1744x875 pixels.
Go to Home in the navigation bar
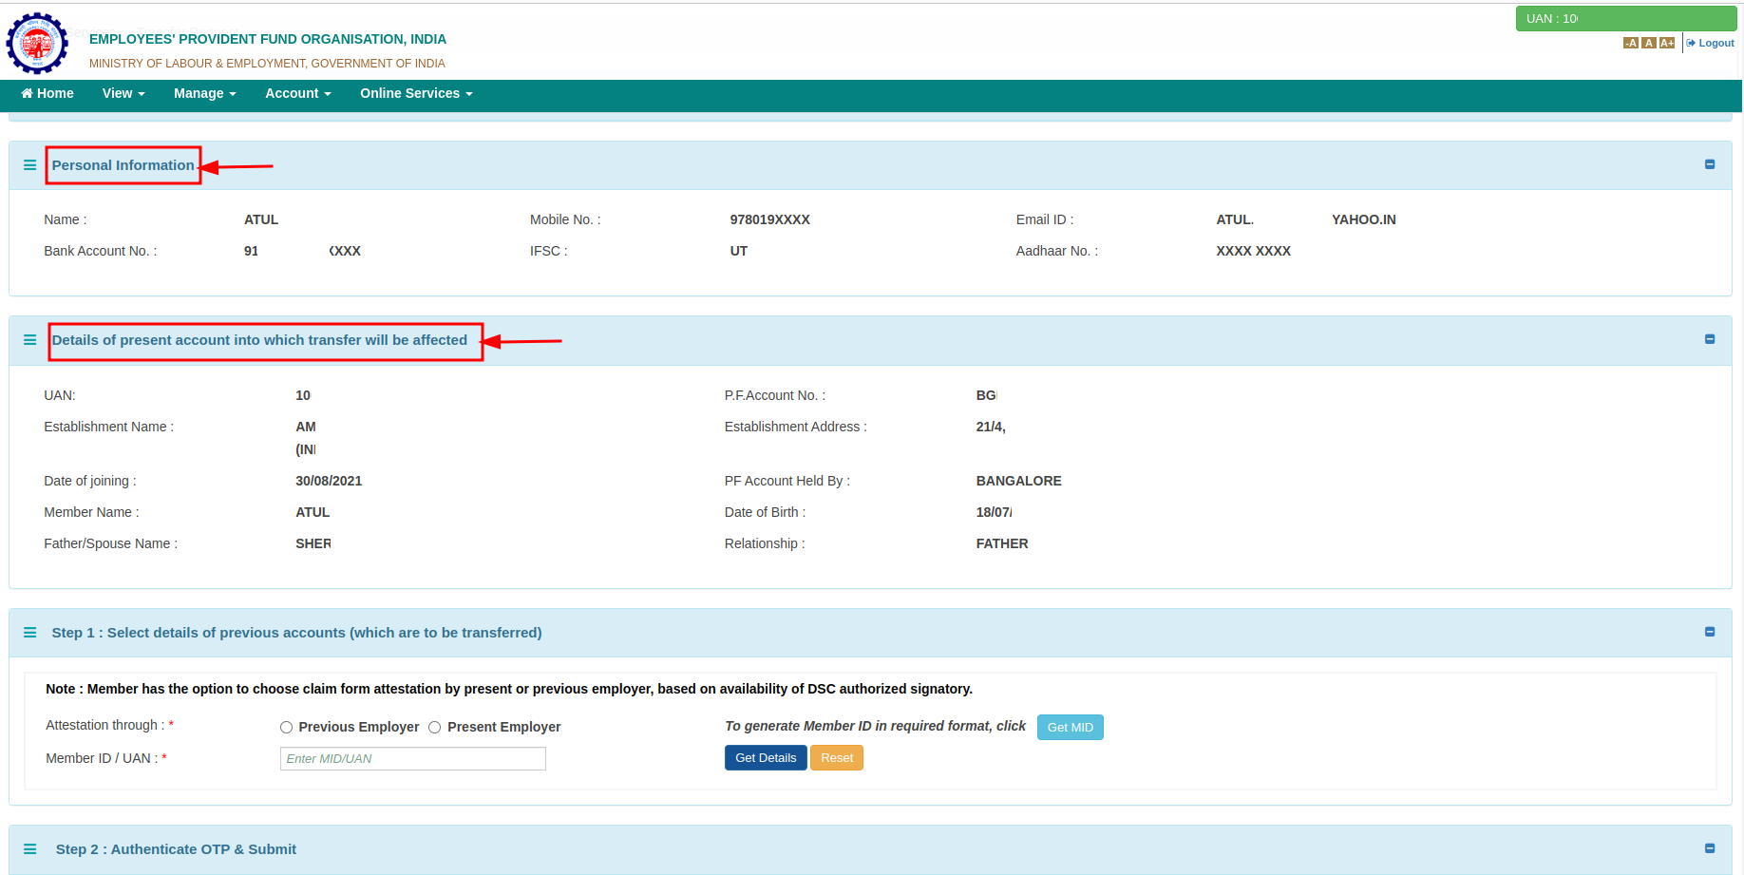point(47,93)
